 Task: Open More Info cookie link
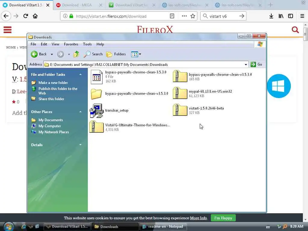click(x=199, y=218)
